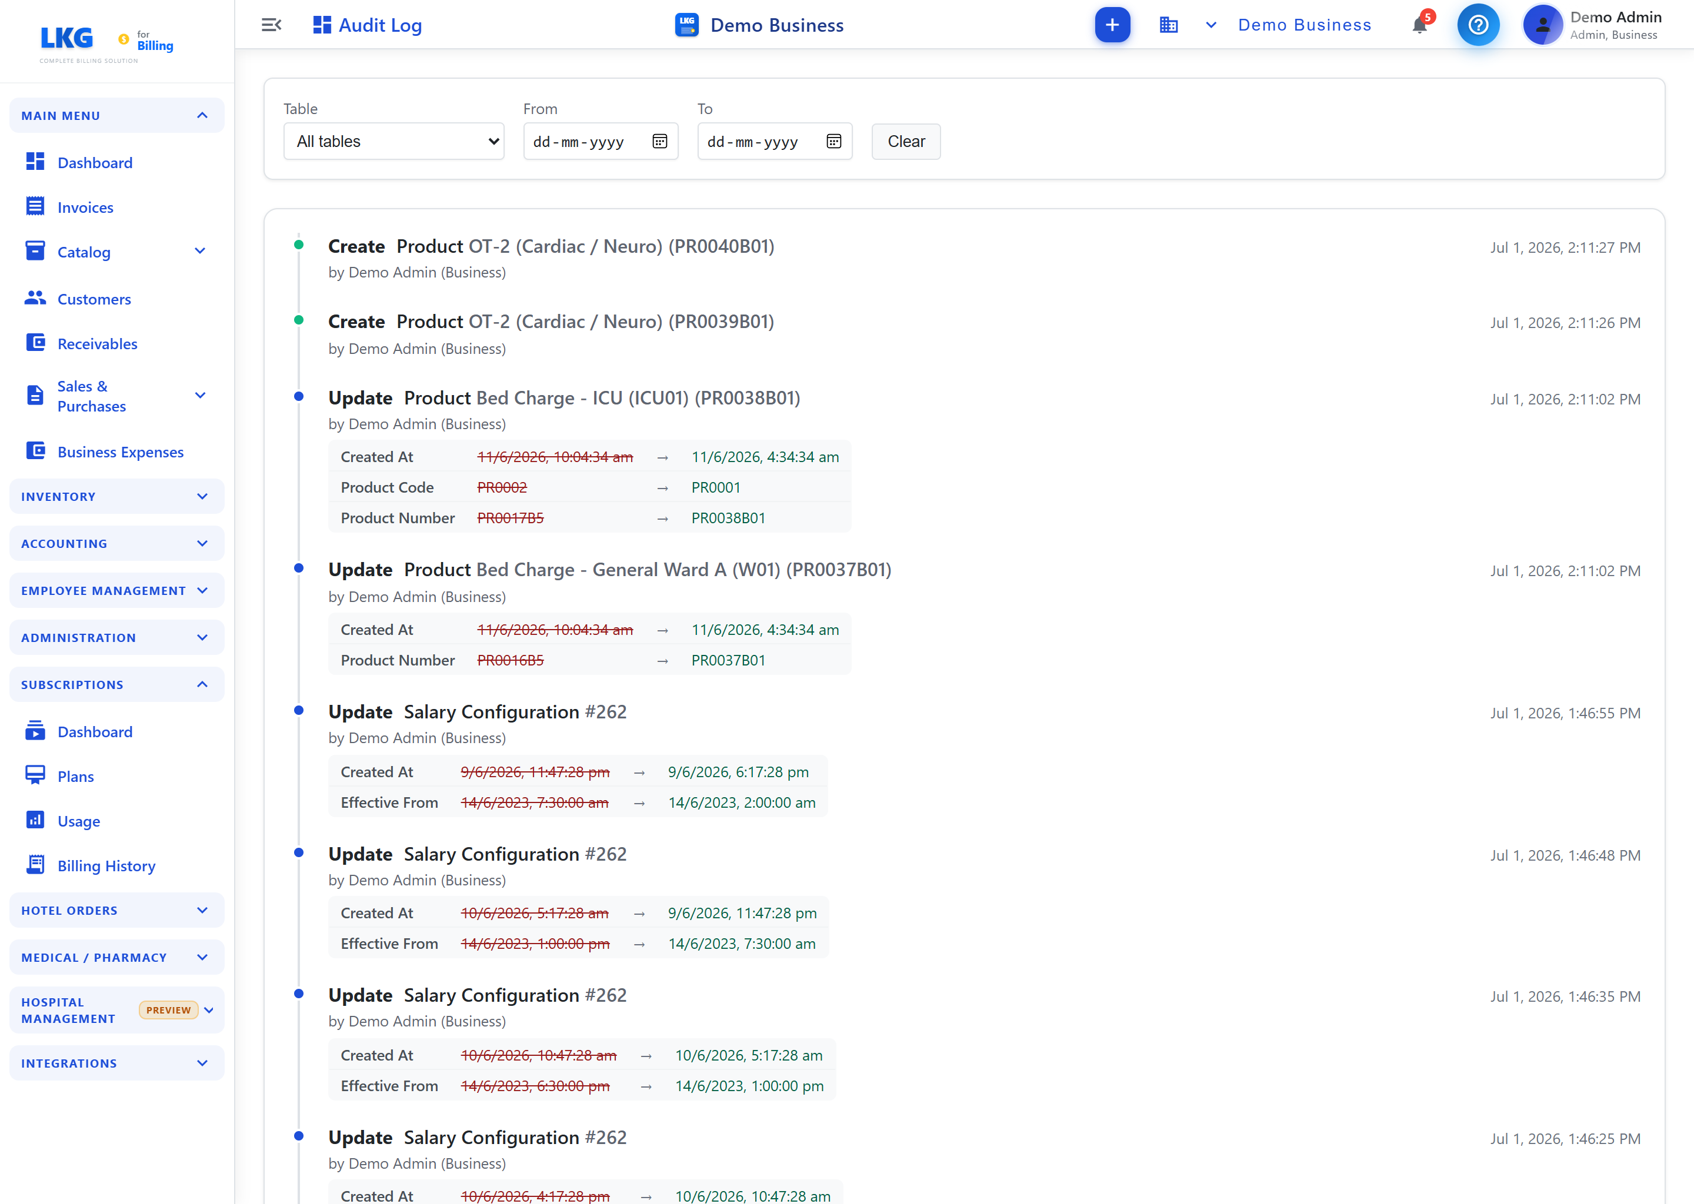1694x1204 pixels.
Task: Expand the Administration section
Action: click(116, 637)
